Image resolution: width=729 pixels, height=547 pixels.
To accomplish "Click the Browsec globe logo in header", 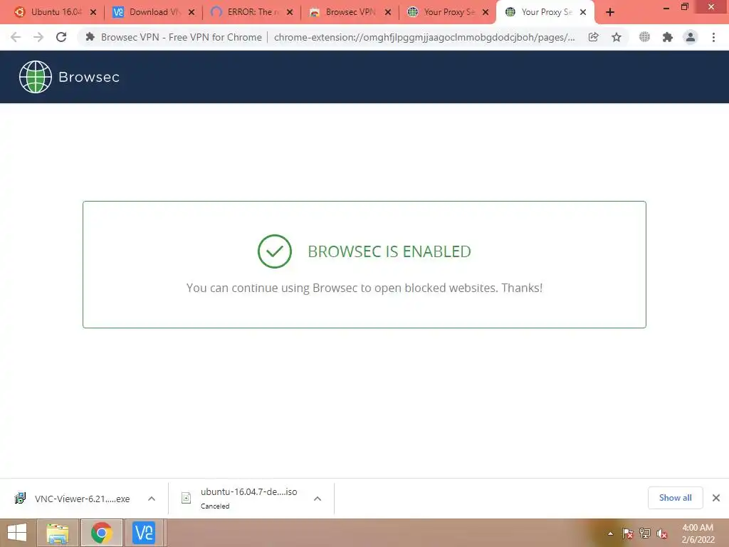I will pos(36,77).
